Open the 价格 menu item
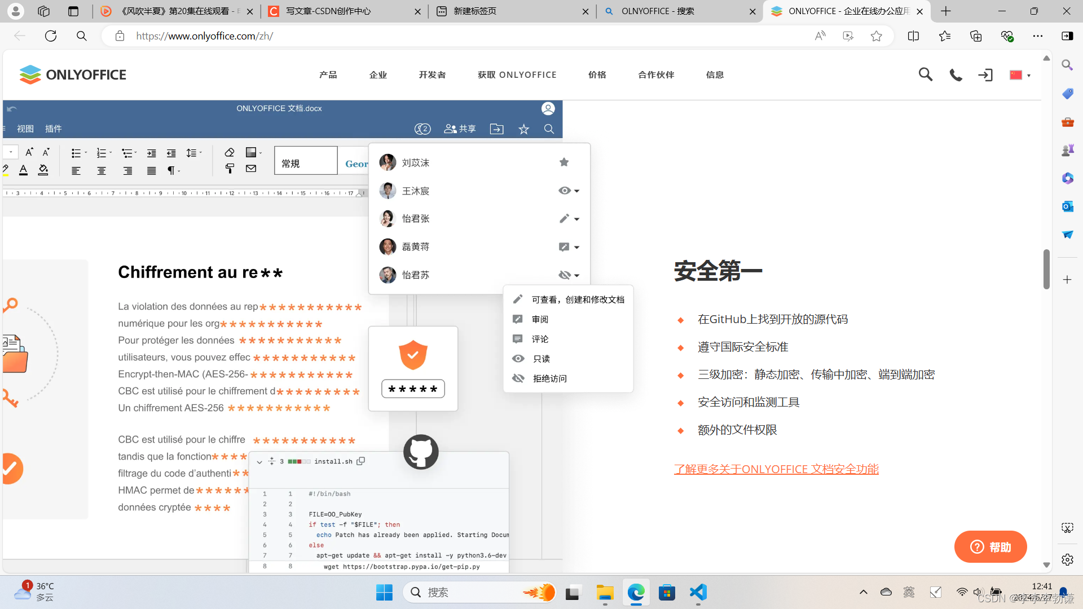 click(597, 75)
